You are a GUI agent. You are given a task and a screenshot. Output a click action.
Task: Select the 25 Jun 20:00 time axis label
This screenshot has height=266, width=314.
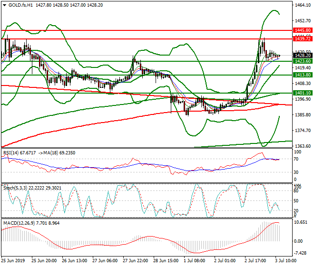click(x=44, y=261)
